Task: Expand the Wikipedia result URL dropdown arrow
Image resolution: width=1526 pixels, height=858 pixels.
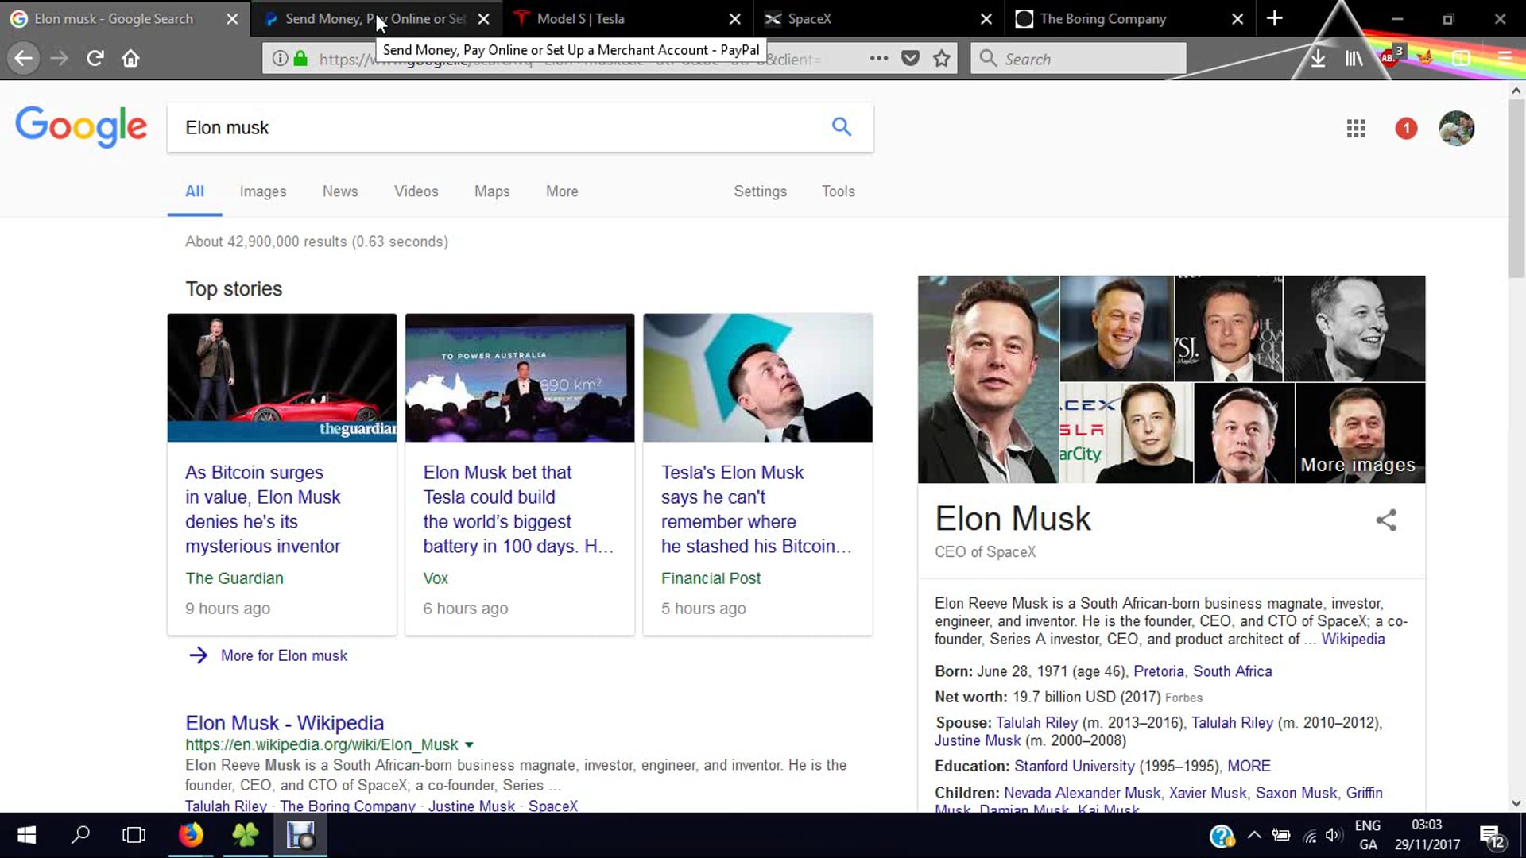Action: point(469,744)
